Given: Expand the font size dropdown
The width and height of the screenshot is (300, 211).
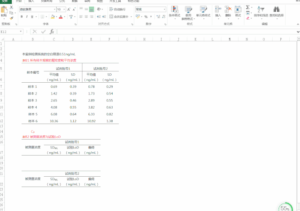Looking at the screenshot, I should click(64, 9).
